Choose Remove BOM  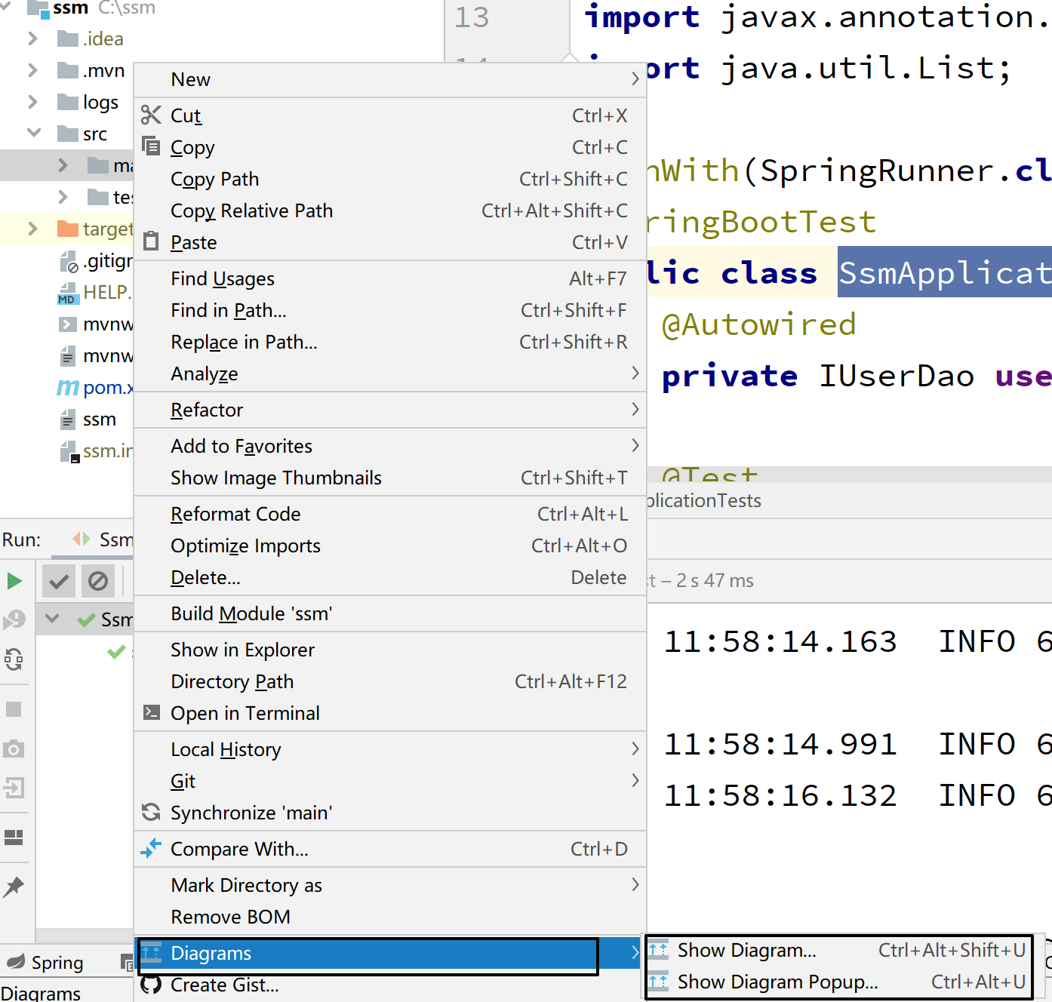[x=390, y=917]
